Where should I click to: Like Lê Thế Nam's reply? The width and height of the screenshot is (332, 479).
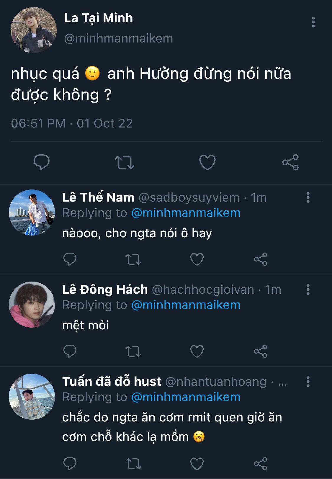(197, 259)
